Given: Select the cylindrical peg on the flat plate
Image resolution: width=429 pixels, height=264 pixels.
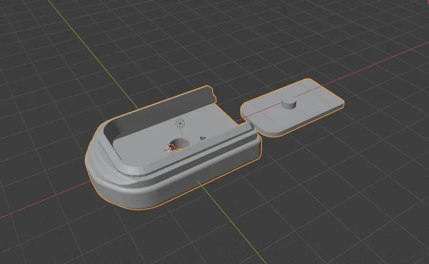Looking at the screenshot, I should 288,104.
